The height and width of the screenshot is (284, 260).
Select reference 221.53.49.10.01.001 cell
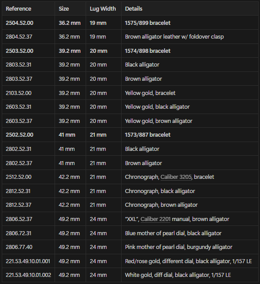click(x=28, y=261)
